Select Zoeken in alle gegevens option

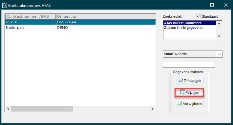point(190,28)
